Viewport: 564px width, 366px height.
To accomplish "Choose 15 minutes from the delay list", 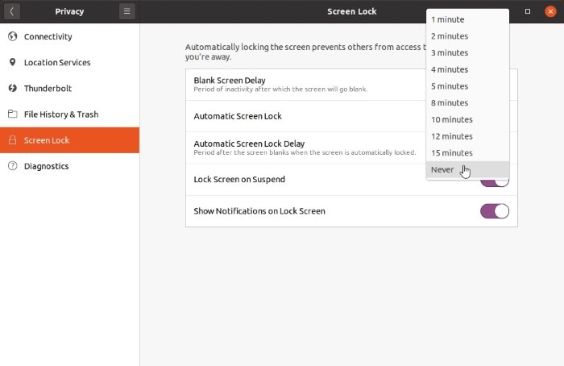I will pyautogui.click(x=467, y=152).
